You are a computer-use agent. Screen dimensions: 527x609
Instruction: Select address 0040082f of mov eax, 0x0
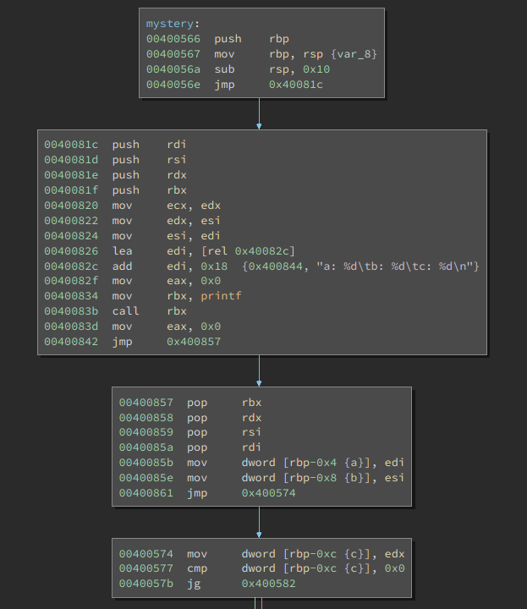[71, 281]
